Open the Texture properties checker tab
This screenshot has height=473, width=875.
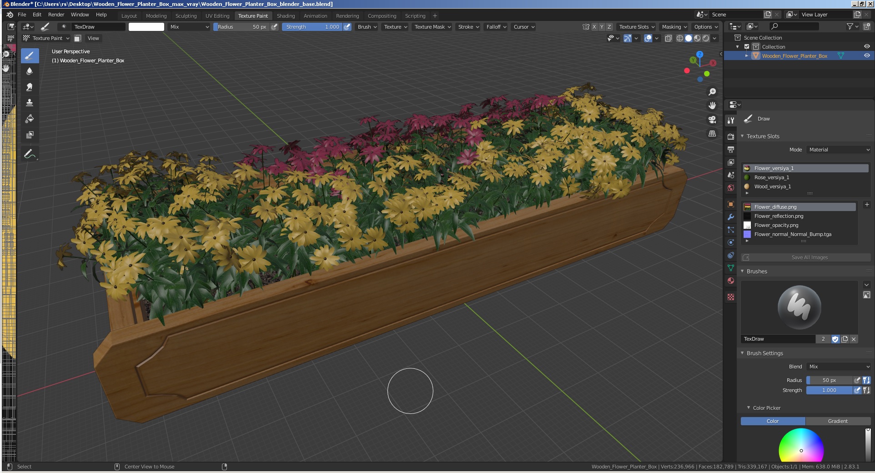click(x=731, y=297)
